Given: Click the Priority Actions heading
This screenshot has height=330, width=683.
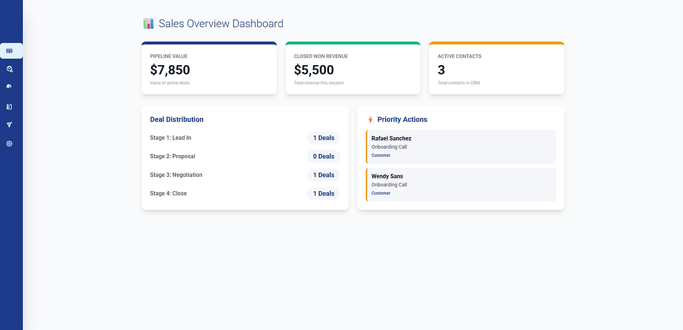Looking at the screenshot, I should (402, 119).
